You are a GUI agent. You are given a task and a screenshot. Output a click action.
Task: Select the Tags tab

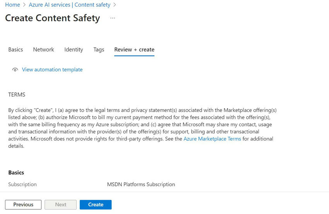[99, 49]
